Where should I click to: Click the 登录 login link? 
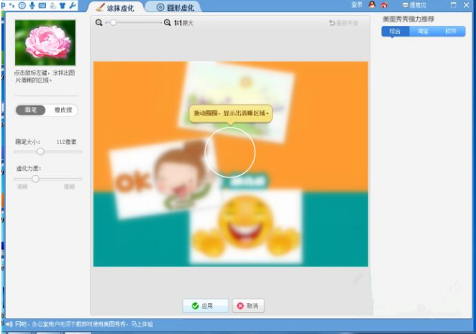357,5
